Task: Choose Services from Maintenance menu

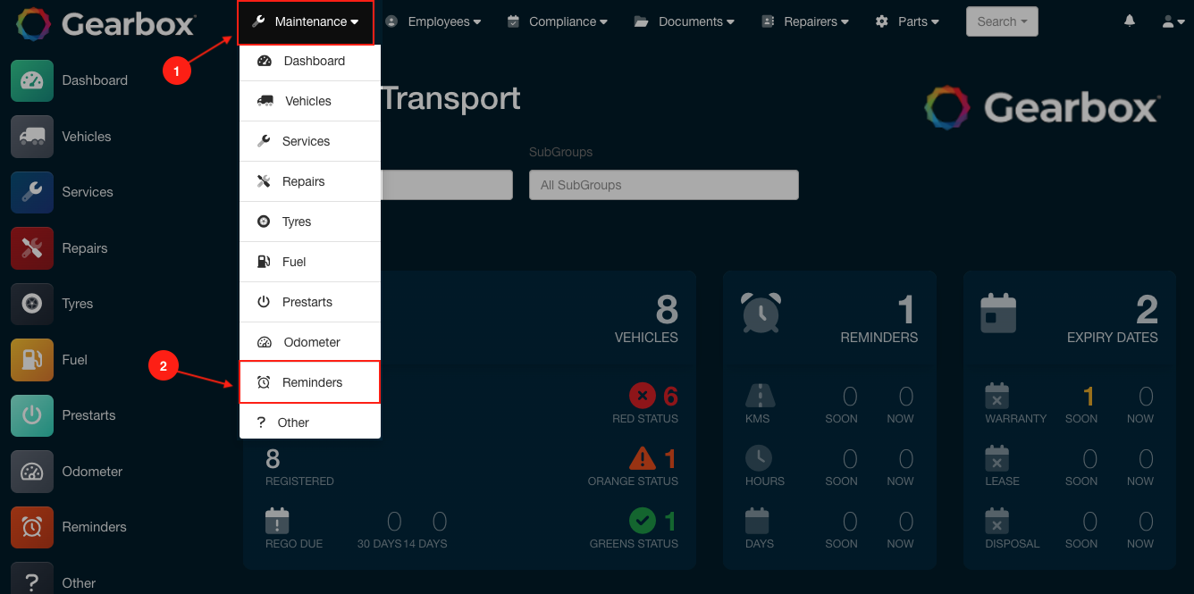Action: click(x=310, y=141)
